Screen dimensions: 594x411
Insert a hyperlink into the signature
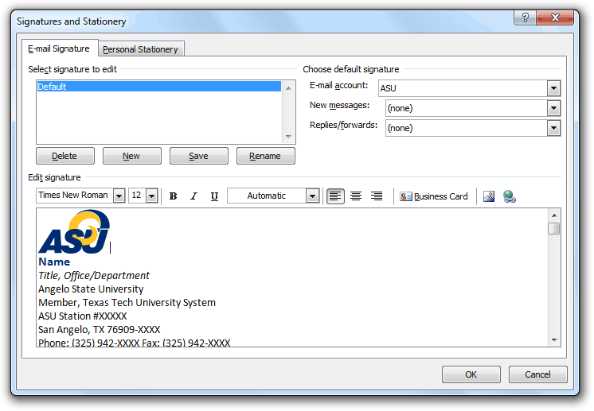pyautogui.click(x=509, y=196)
